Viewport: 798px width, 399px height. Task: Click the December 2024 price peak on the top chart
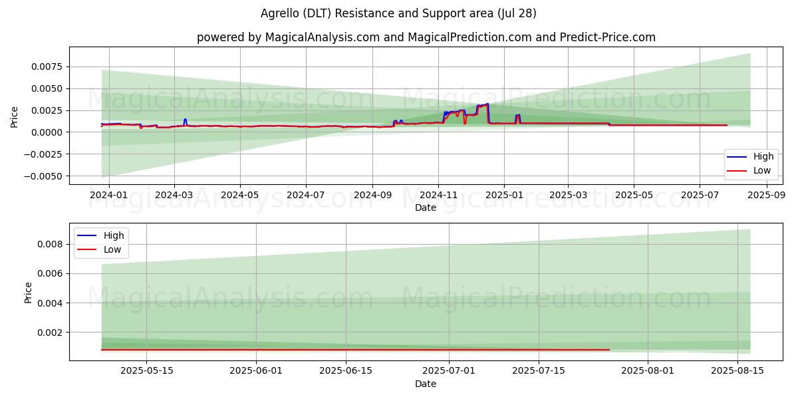pos(486,104)
